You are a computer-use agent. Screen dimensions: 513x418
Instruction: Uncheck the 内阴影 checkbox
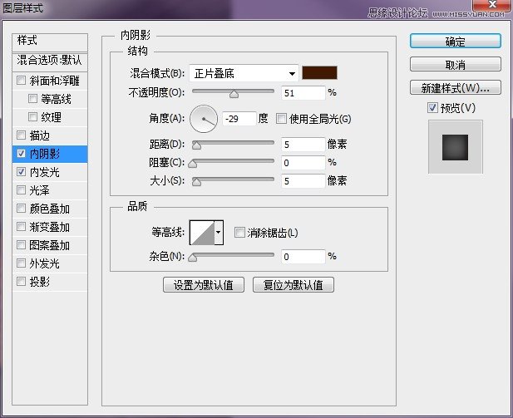tap(21, 154)
